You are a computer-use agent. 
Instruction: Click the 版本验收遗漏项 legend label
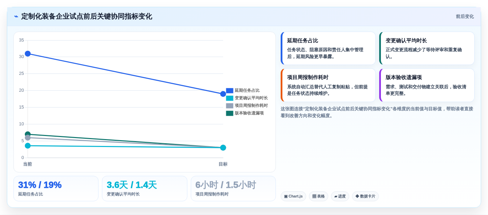249,113
